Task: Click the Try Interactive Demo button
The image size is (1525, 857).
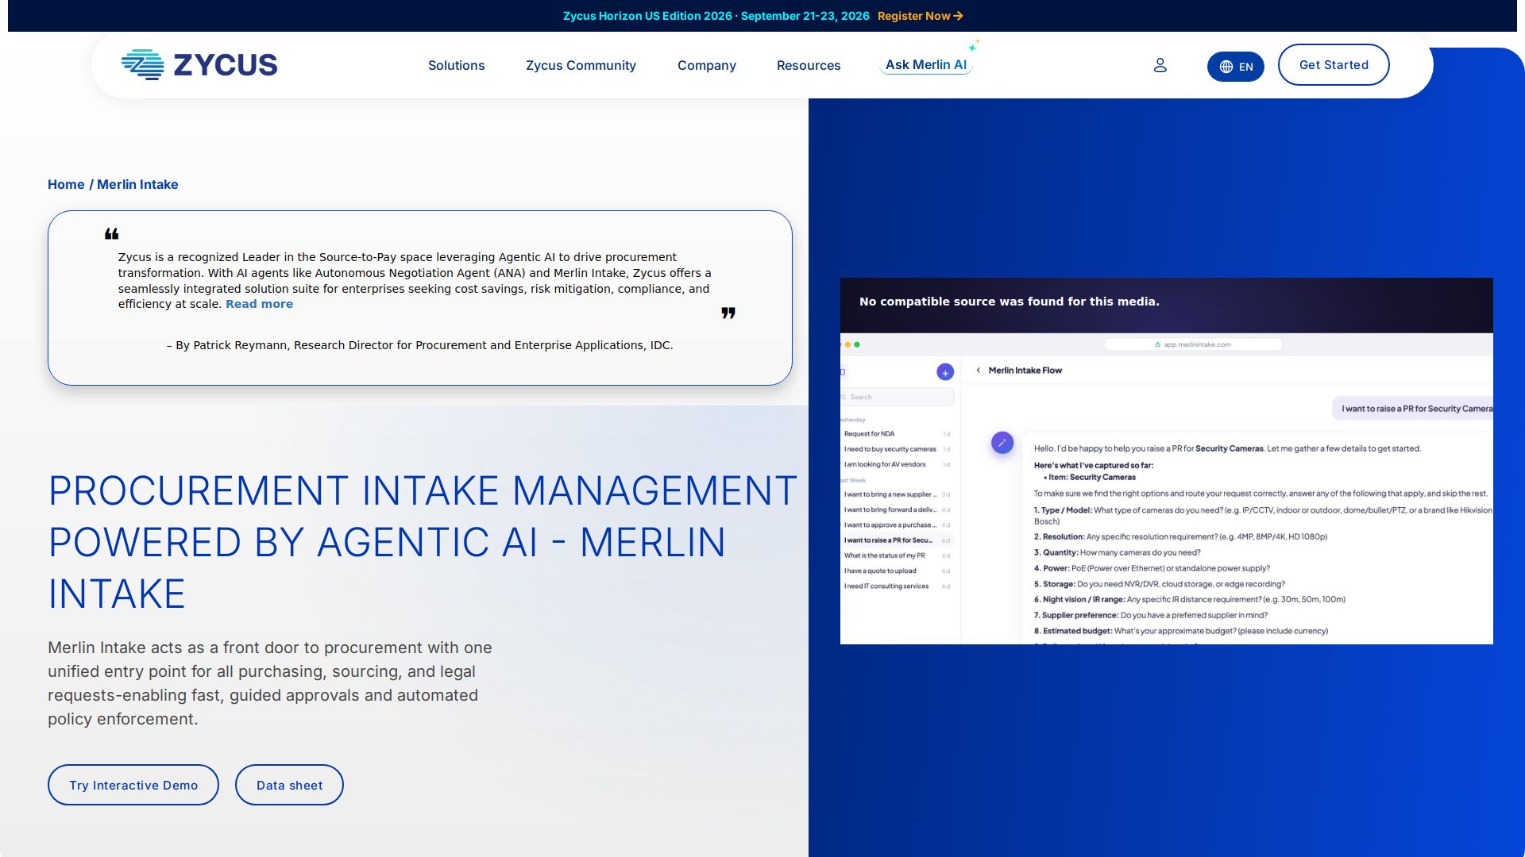Action: pos(133,785)
